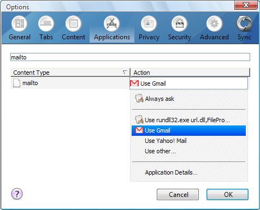
Task: Open the Privacy options panel icon
Action: click(x=149, y=23)
